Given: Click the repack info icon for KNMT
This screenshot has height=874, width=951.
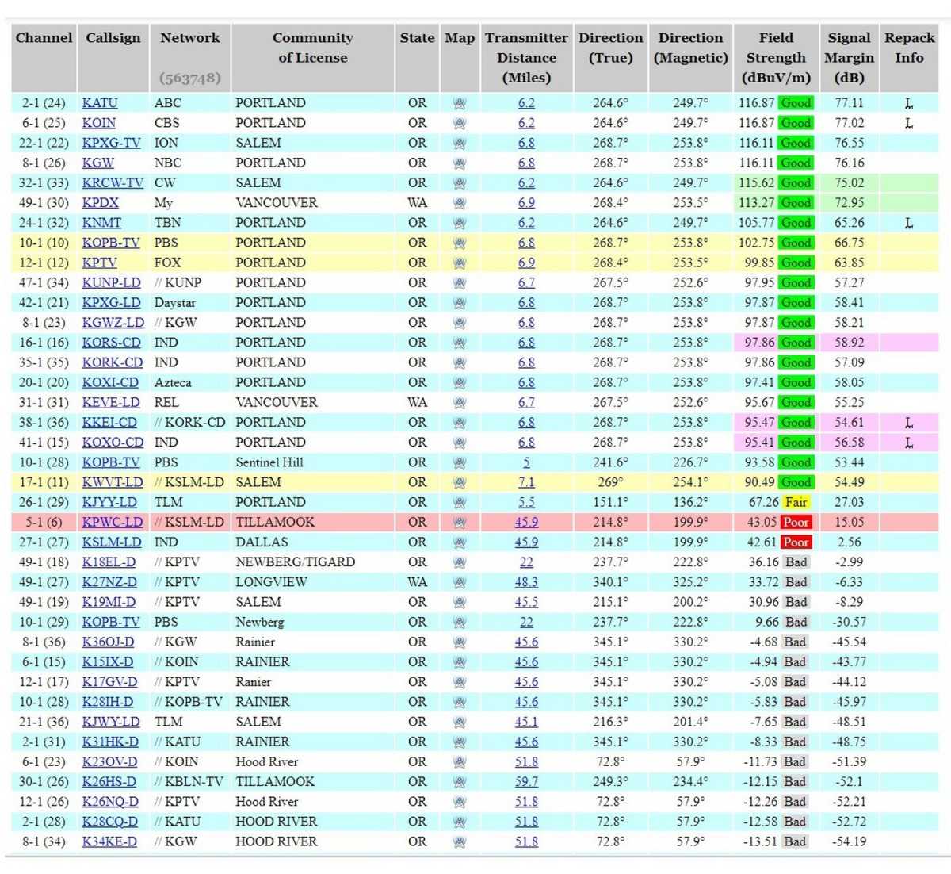Looking at the screenshot, I should [x=909, y=224].
